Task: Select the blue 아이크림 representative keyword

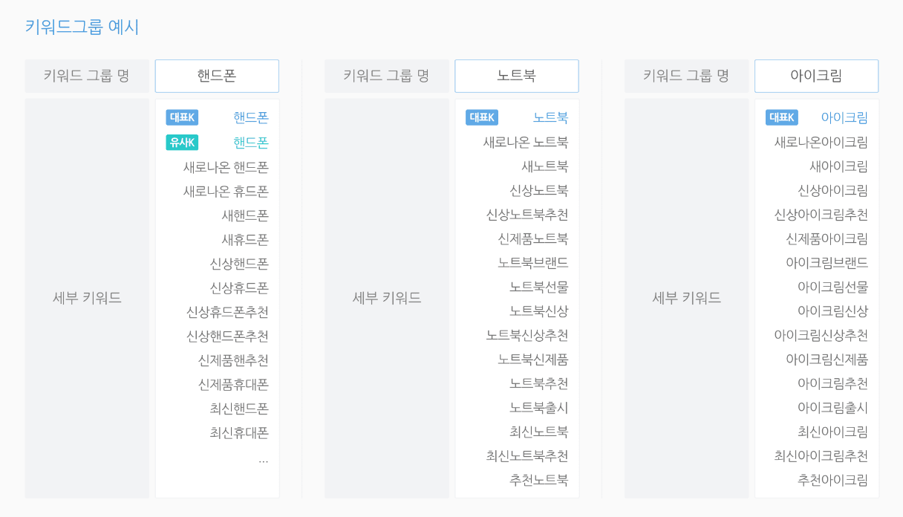Action: [x=844, y=117]
